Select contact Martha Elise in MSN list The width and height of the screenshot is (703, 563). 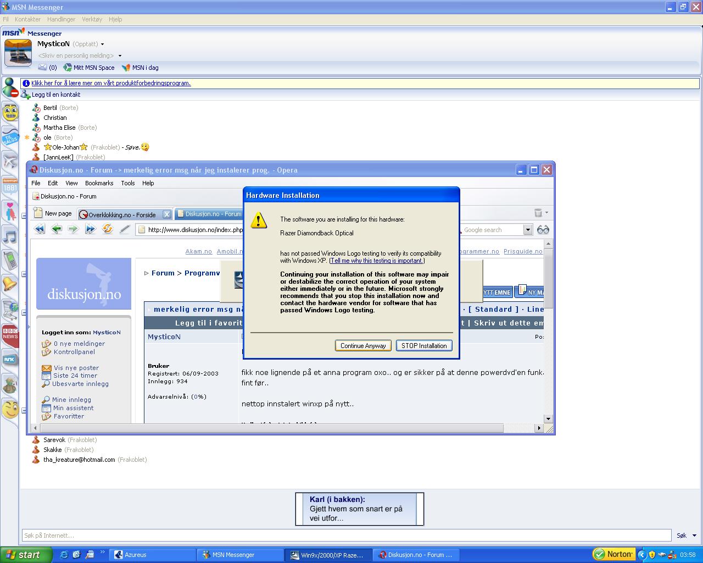(59, 128)
